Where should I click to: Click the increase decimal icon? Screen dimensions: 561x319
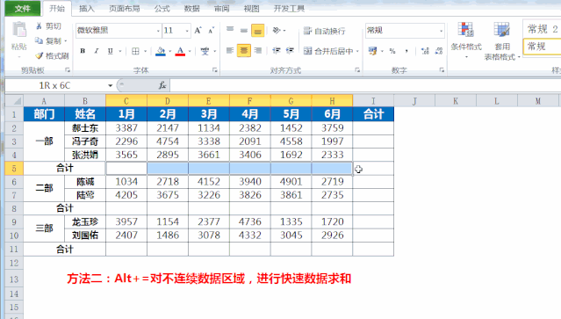(425, 51)
